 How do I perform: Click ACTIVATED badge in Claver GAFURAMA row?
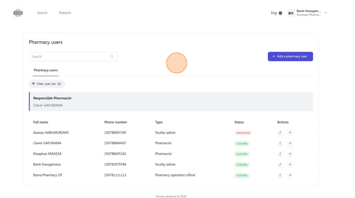242,144
